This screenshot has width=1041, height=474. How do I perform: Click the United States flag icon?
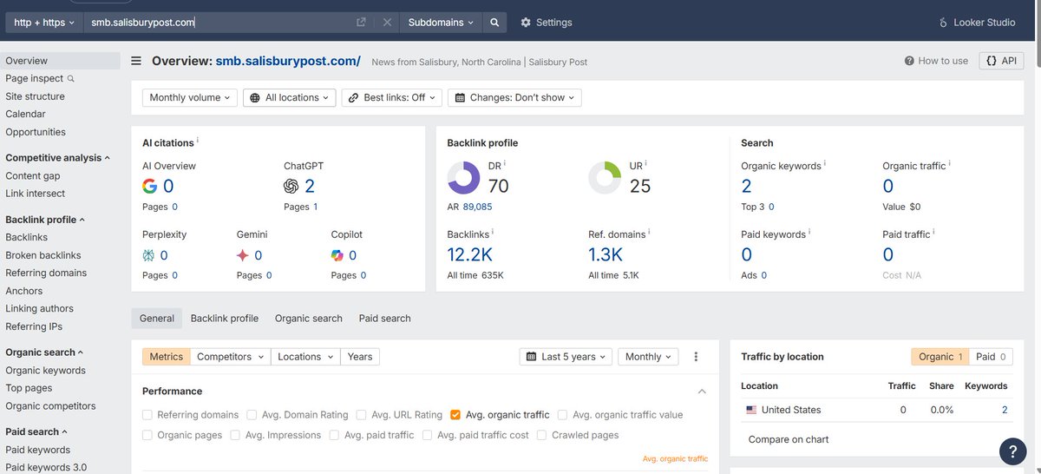point(751,410)
